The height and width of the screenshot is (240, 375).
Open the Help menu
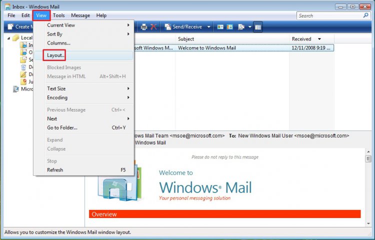click(101, 15)
